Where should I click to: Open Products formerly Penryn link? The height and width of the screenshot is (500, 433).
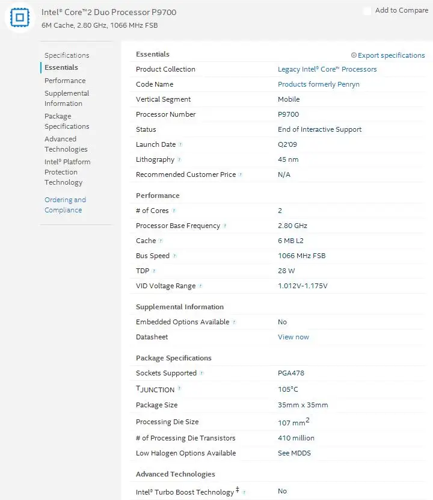319,84
